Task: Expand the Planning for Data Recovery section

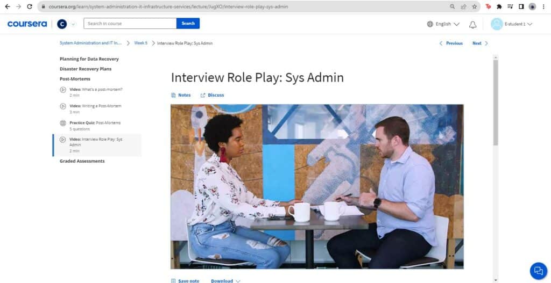Action: tap(89, 59)
